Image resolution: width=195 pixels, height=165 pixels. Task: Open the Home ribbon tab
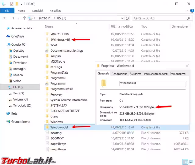click(x=21, y=11)
